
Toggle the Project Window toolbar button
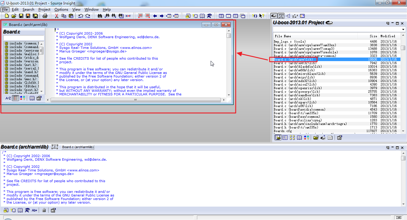click(274, 16)
